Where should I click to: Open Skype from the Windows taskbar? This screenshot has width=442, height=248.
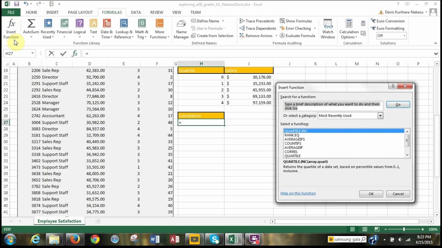click(214, 239)
